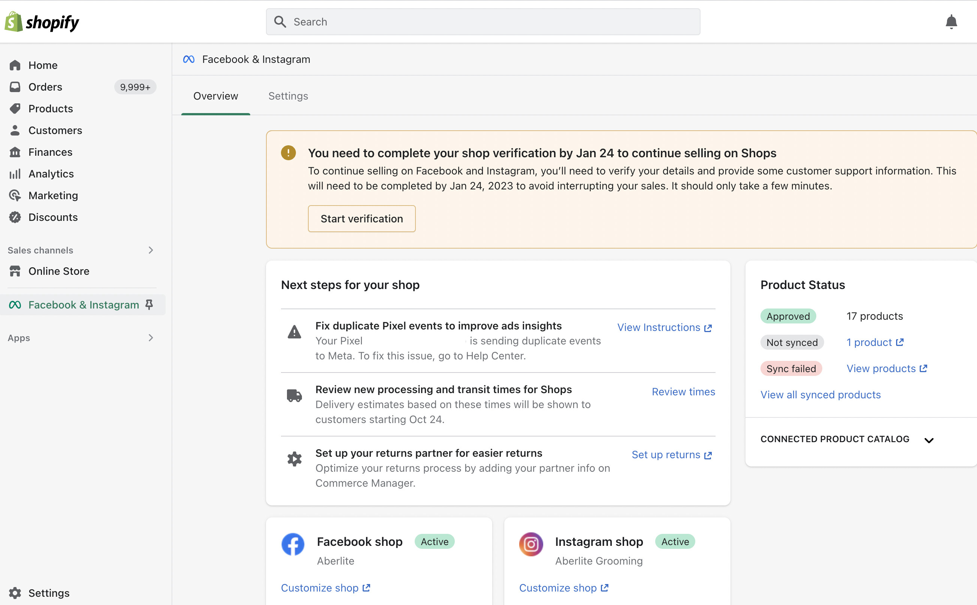Click the triangle alert icon for Pixel events

294,331
